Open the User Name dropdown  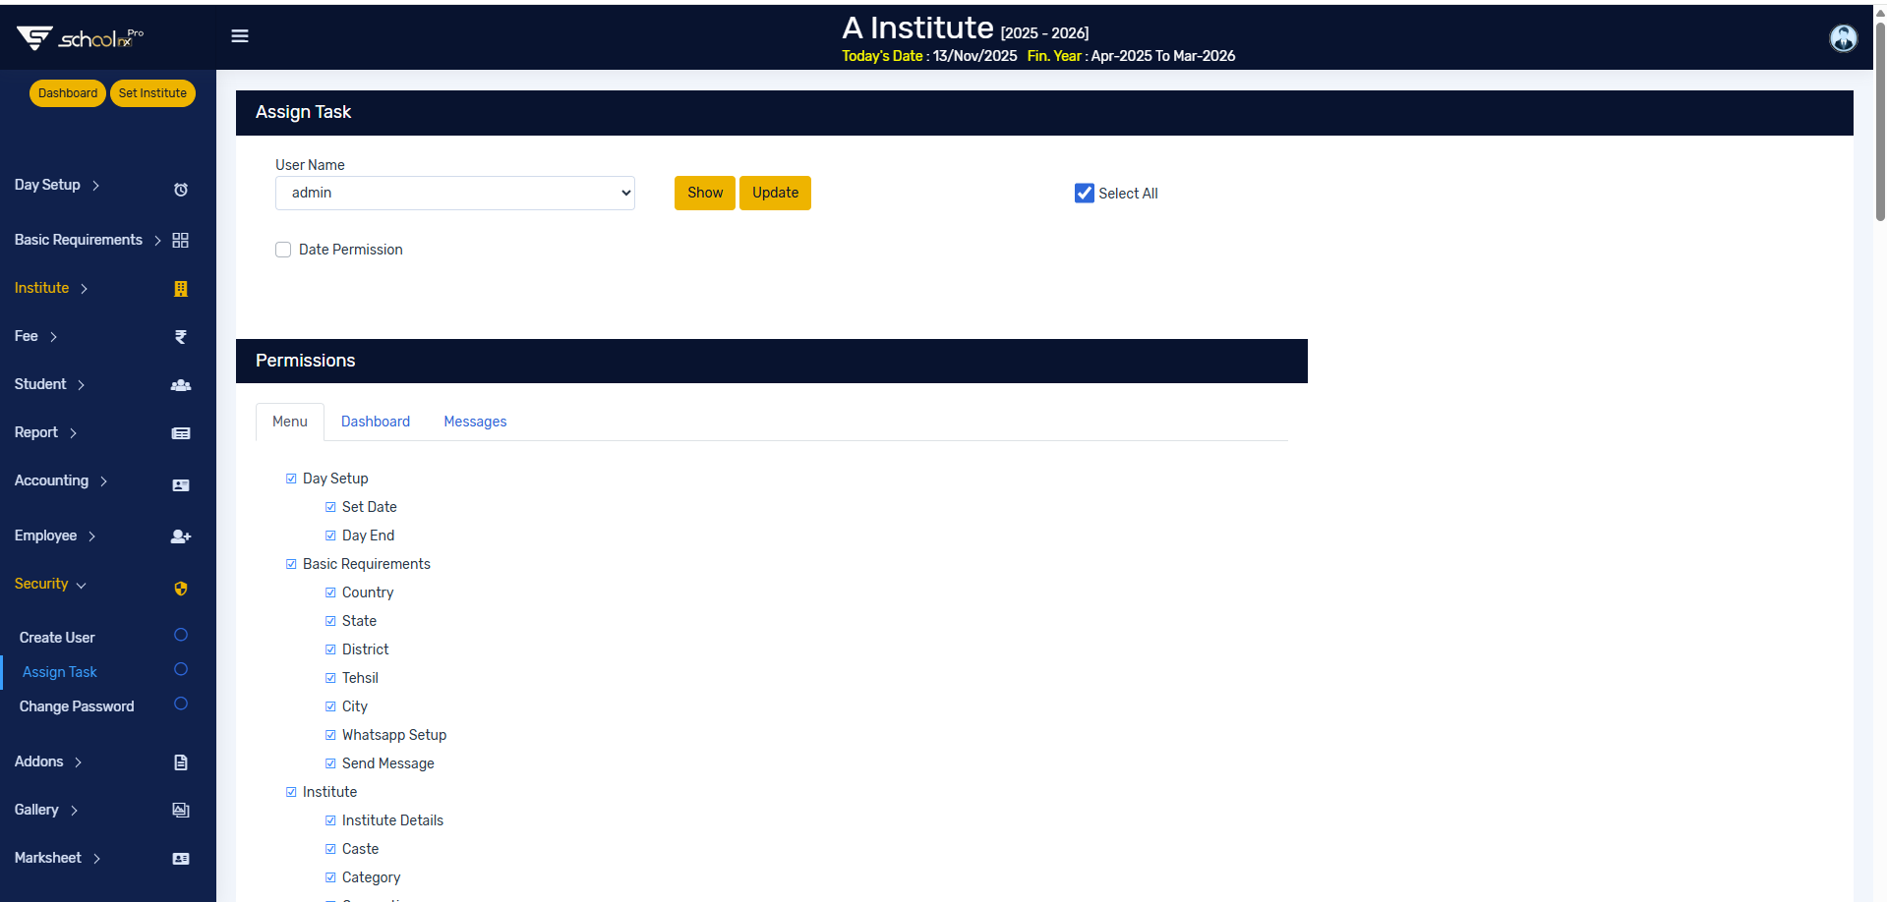pos(455,193)
